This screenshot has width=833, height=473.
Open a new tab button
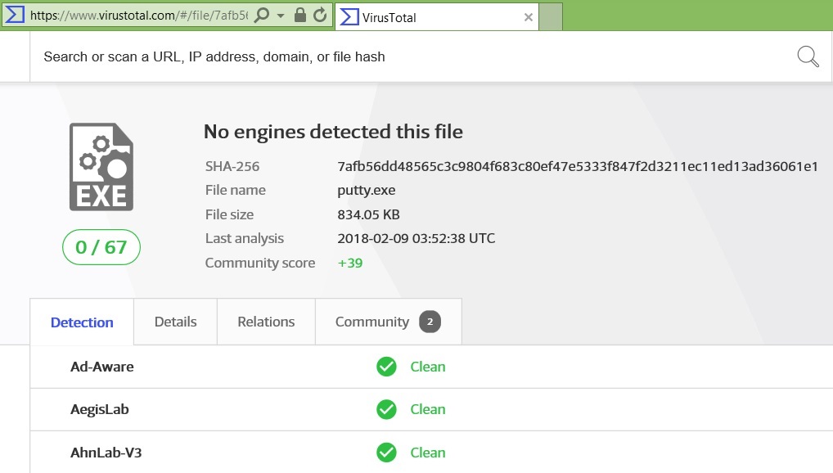click(551, 17)
